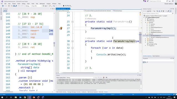Select Program.cs in Solution Explorer
The width and height of the screenshot is (177, 99).
coord(152,46)
